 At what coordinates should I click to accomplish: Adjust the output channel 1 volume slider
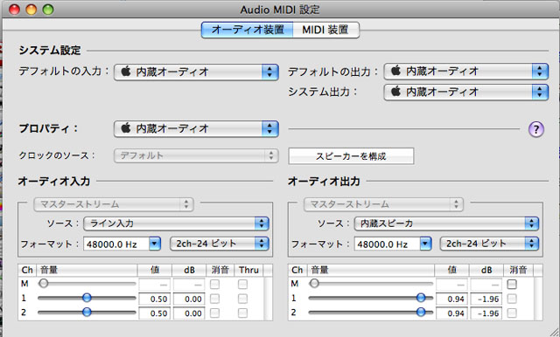pyautogui.click(x=371, y=299)
